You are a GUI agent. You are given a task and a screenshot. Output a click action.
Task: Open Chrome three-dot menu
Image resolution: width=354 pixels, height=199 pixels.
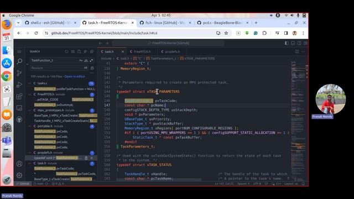303,33
